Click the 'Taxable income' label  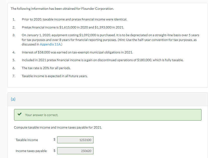(x=27, y=140)
